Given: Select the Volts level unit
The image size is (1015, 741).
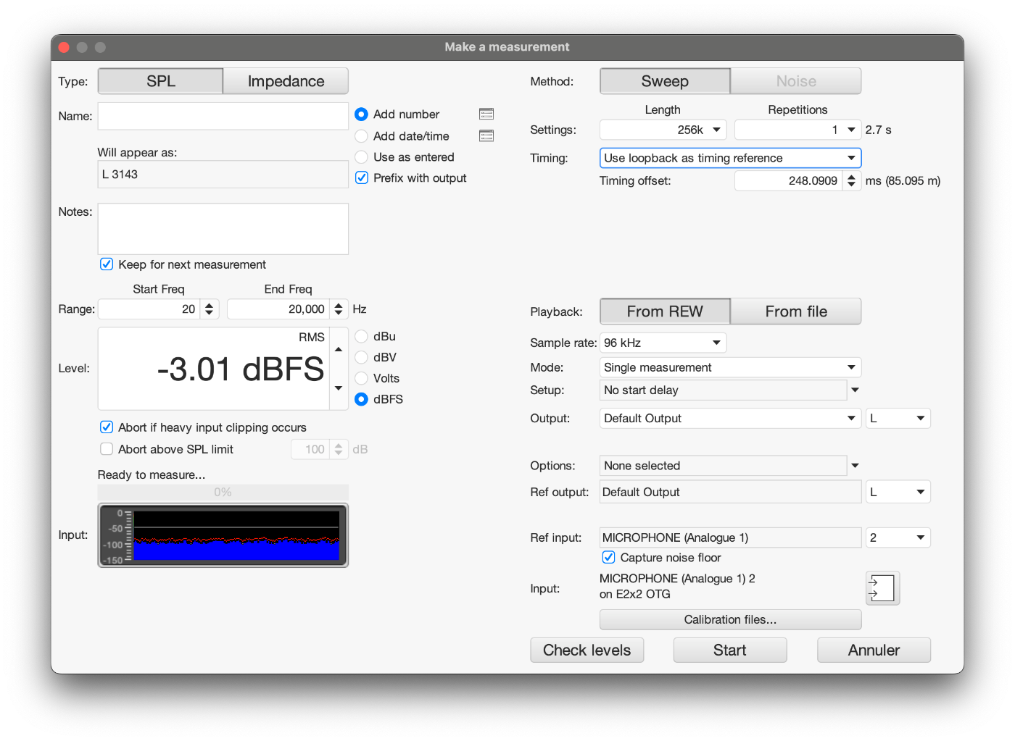Looking at the screenshot, I should 361,378.
